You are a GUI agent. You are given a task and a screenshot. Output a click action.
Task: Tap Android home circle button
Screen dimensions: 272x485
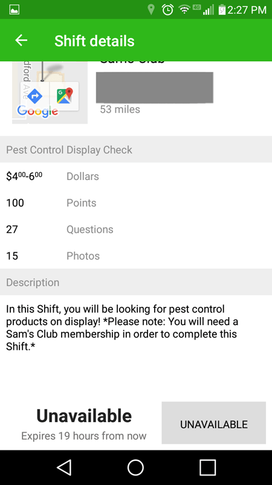pyautogui.click(x=135, y=467)
